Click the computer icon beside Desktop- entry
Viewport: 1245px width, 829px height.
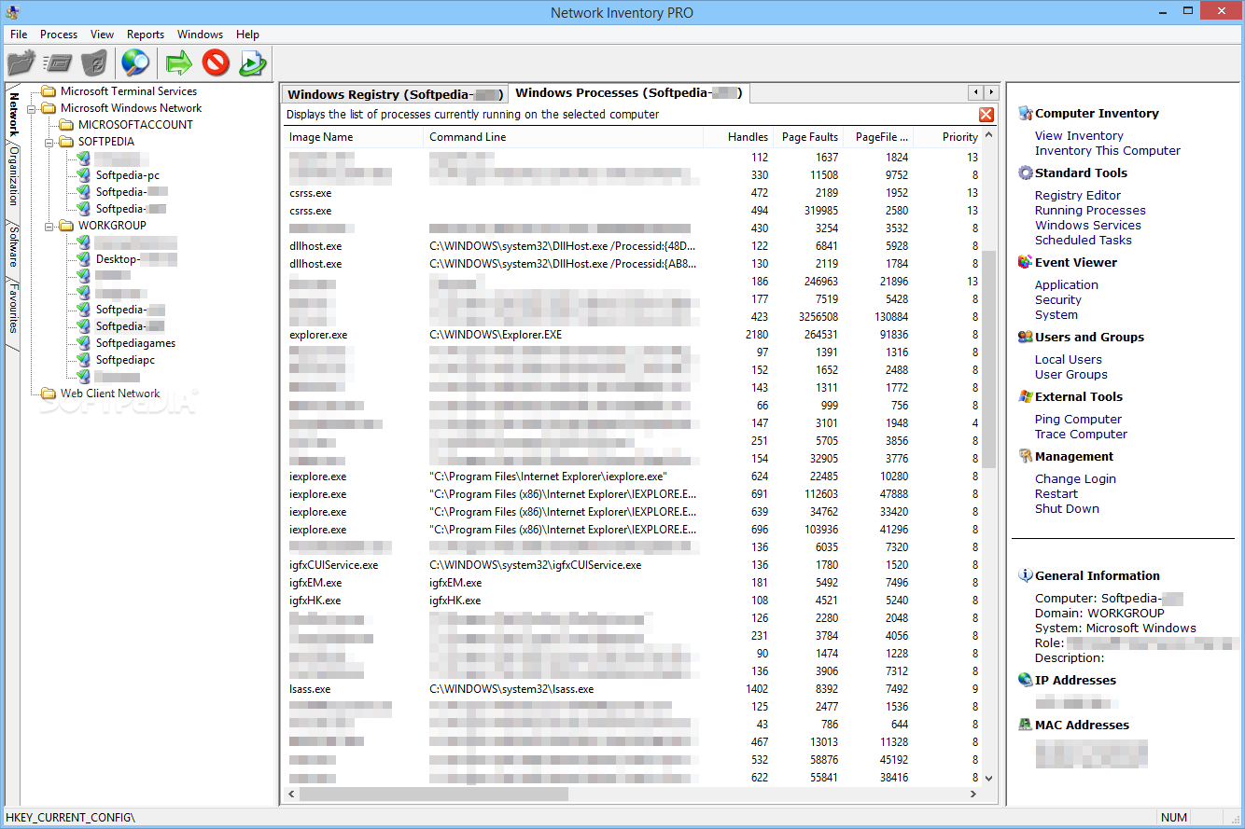[84, 259]
